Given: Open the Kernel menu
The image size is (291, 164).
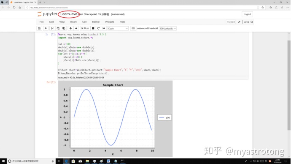Looking at the screenshot, I should coord(96,22).
